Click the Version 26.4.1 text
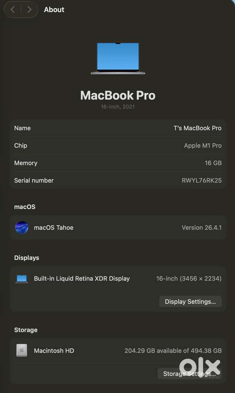 [202, 228]
